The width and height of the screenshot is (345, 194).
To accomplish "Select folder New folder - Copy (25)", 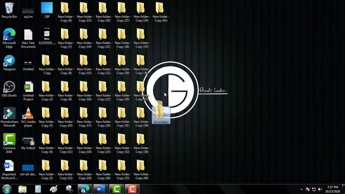I will [x=104, y=143].
